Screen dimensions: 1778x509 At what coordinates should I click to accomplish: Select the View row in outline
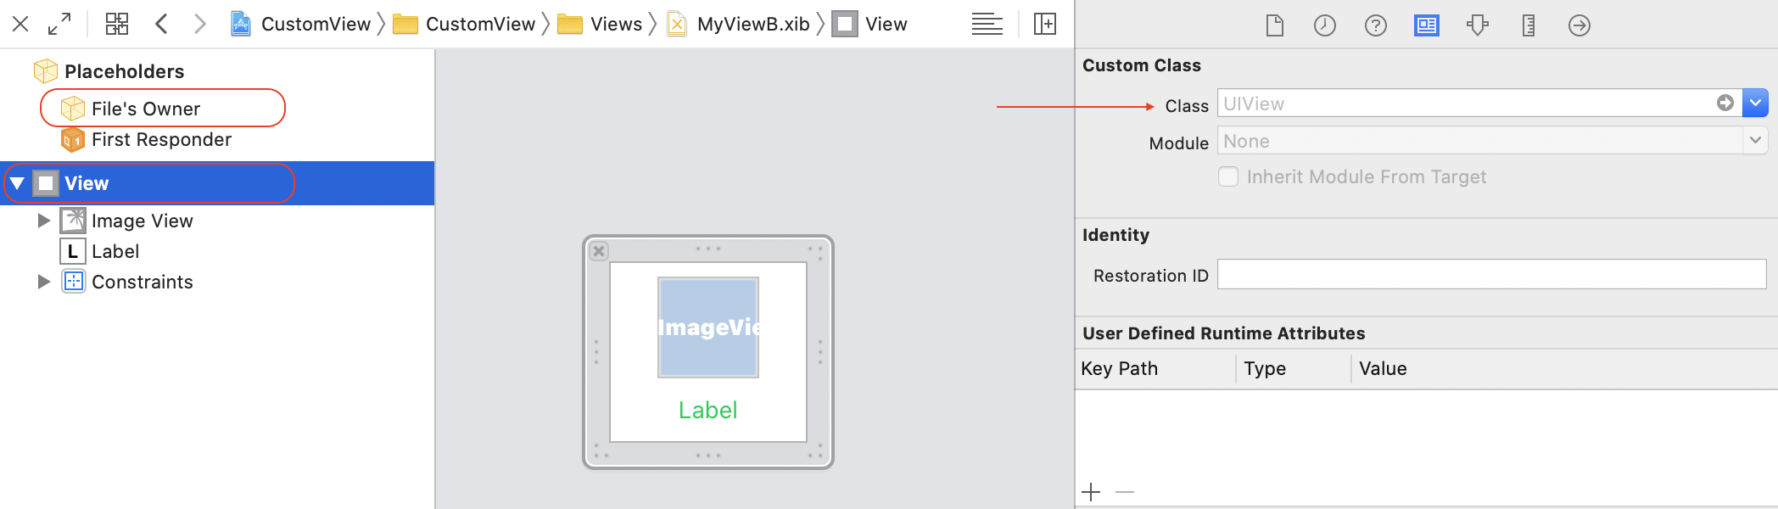coord(217,183)
